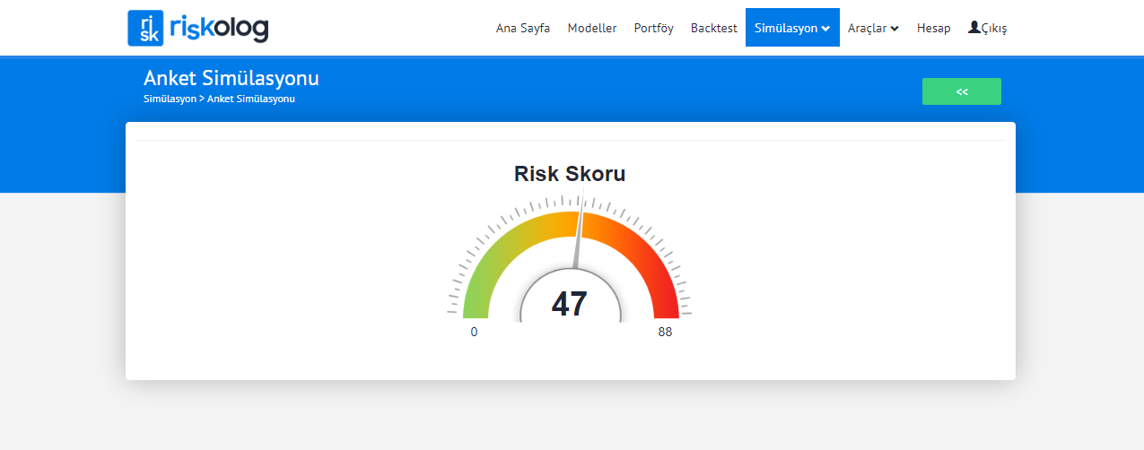Click the user icon beside Çıkış
Image resolution: width=1144 pixels, height=450 pixels.
pos(974,28)
